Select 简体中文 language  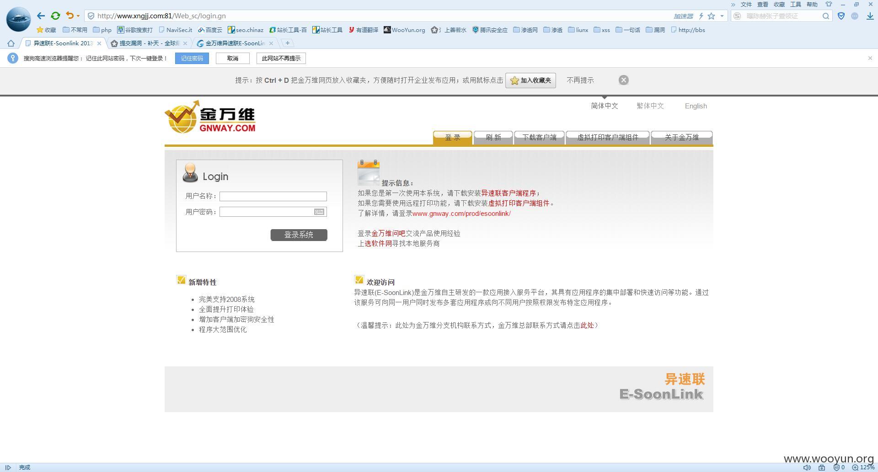click(605, 106)
